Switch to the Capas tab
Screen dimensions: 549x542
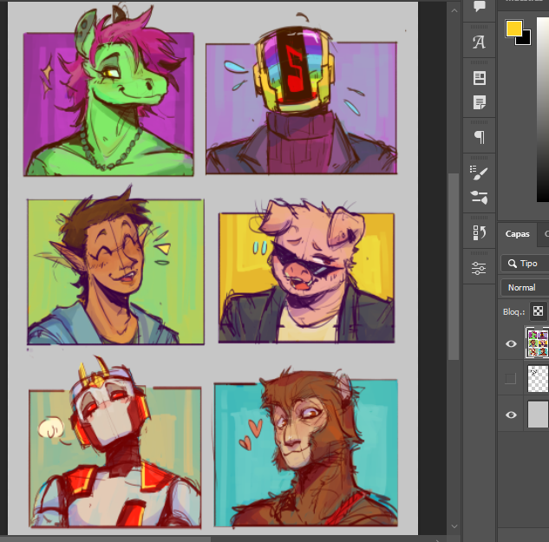pyautogui.click(x=517, y=234)
